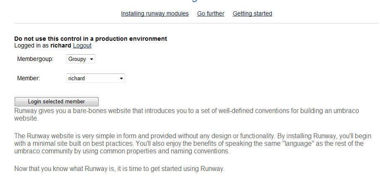This screenshot has height=184, width=380.
Task: Click the Membergoup label text
Action: [36, 59]
